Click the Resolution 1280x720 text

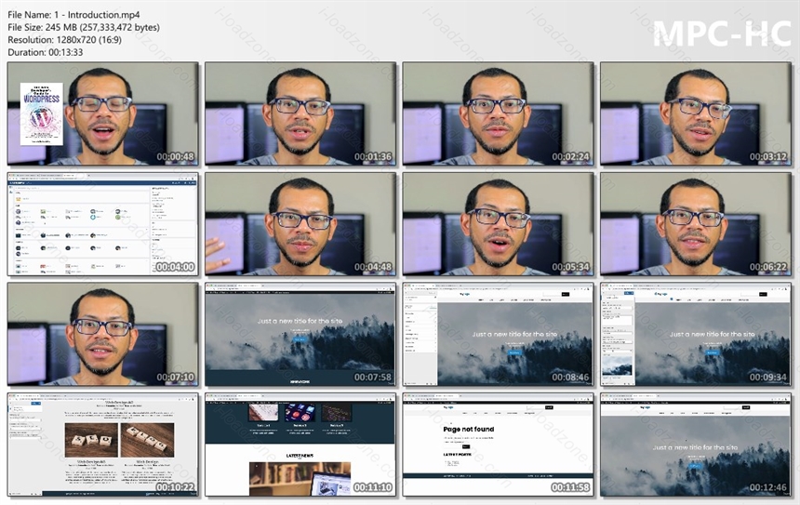pos(65,40)
